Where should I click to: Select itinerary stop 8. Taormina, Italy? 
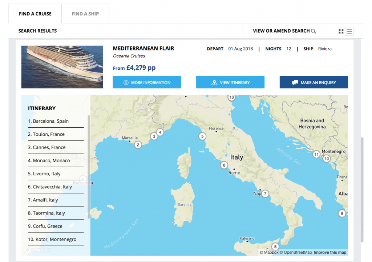click(56, 213)
